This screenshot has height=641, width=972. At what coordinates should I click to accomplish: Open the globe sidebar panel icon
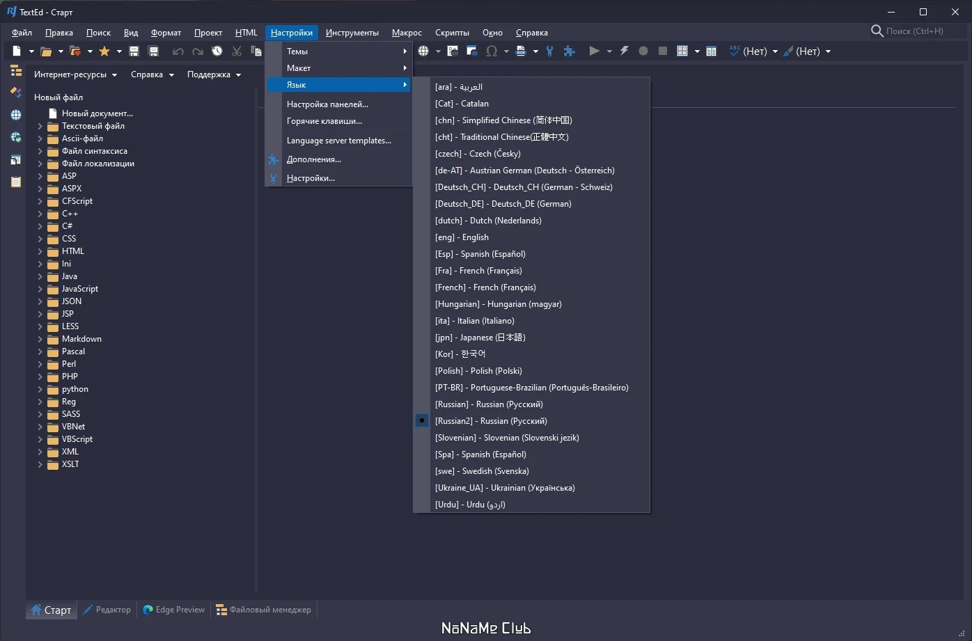click(16, 115)
